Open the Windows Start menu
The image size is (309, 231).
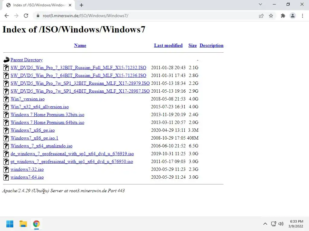point(10,224)
